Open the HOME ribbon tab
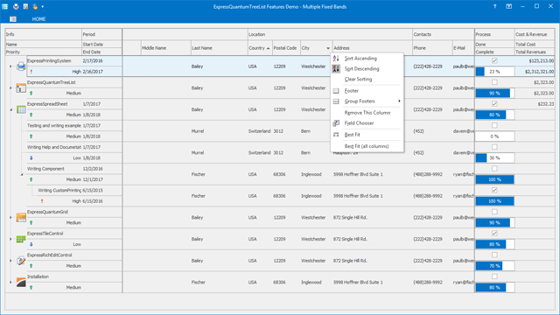Screen dimensions: 560x315 pos(38,19)
